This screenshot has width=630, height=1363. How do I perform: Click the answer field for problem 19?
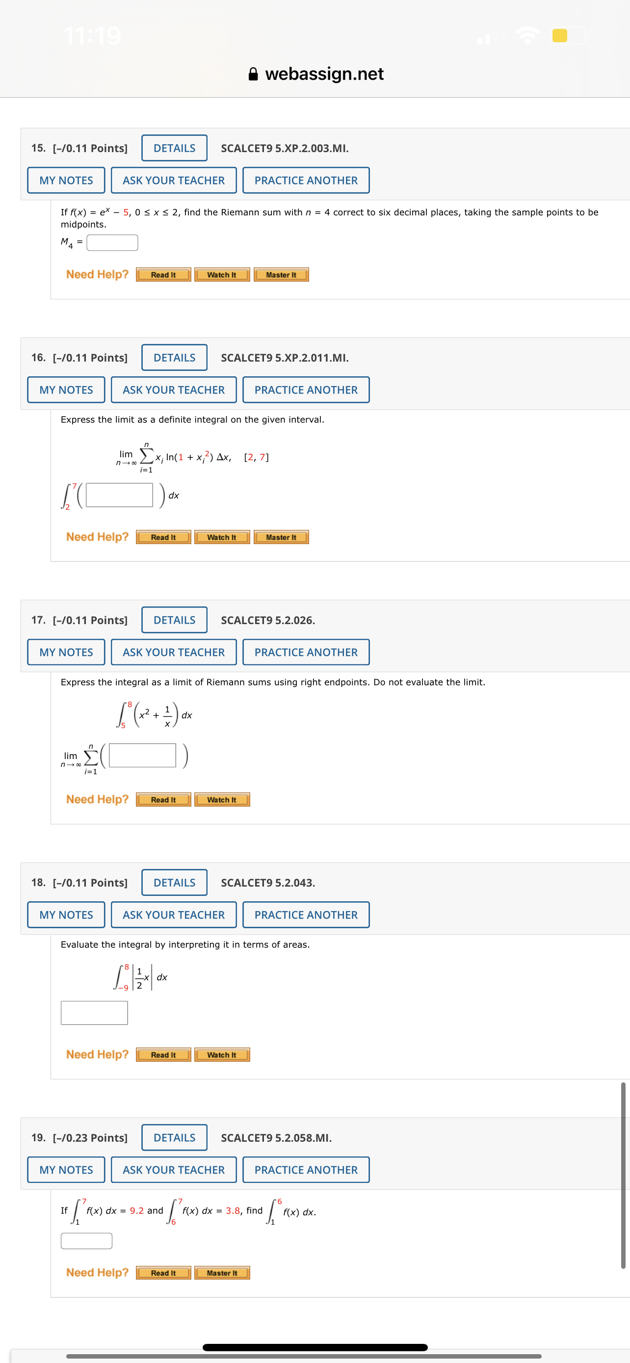[x=86, y=1241]
